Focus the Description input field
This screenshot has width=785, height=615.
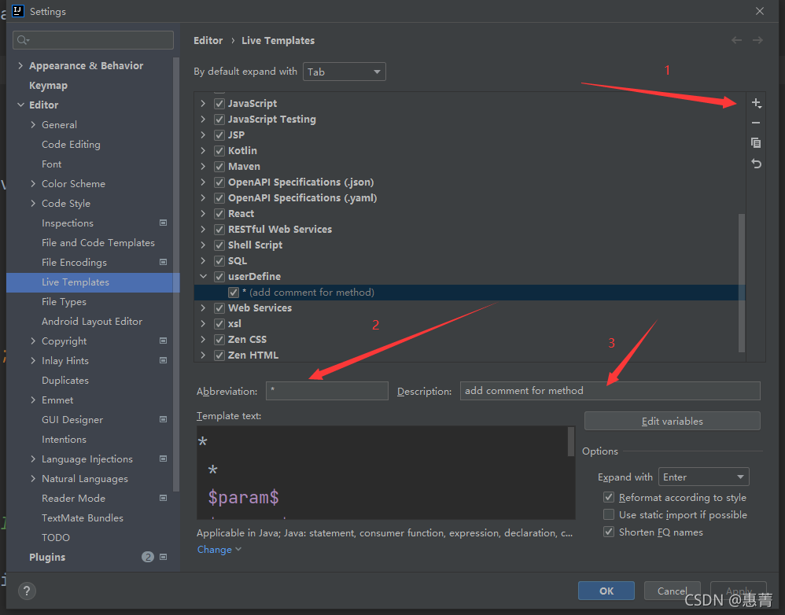[x=610, y=391]
